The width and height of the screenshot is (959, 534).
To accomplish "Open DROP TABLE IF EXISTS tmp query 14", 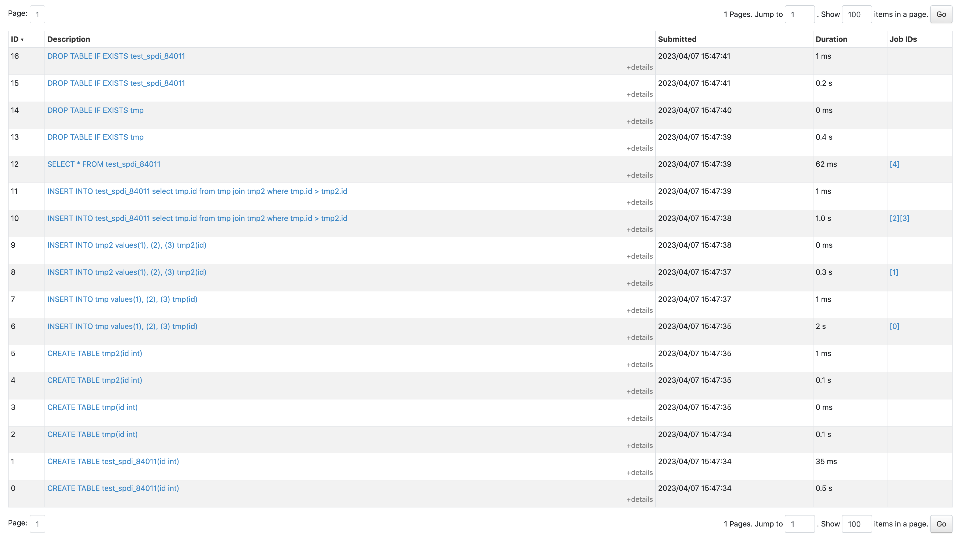I will click(95, 110).
